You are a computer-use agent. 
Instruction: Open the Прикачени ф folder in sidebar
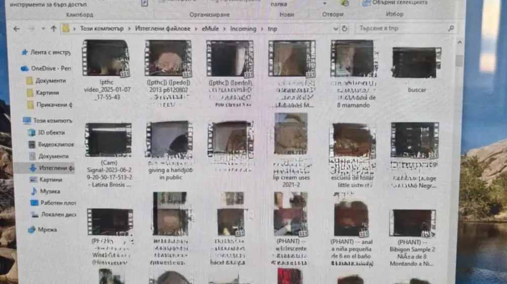(x=50, y=105)
